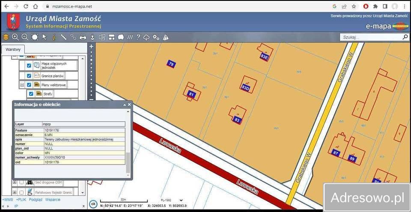
Task: Click the triple slash toolbar icon
Action: (x=130, y=38)
